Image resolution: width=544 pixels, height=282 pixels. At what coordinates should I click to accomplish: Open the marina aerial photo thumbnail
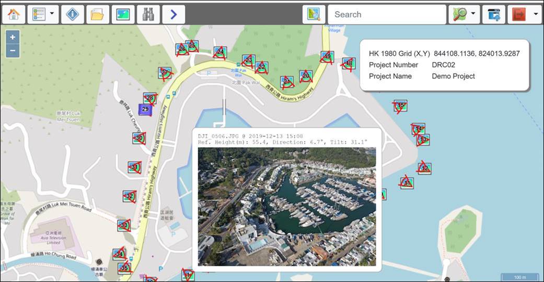tap(287, 206)
